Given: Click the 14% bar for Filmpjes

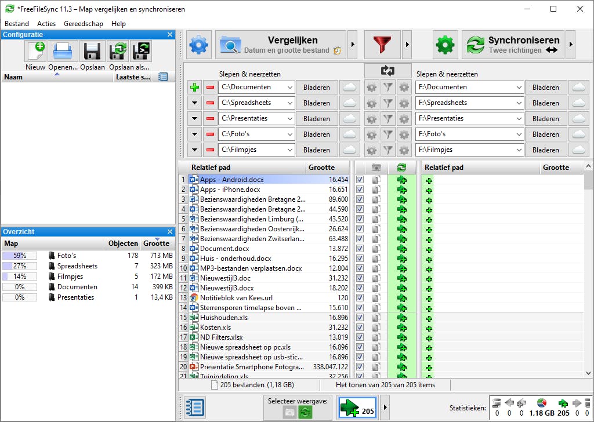Looking at the screenshot, I should tap(20, 277).
